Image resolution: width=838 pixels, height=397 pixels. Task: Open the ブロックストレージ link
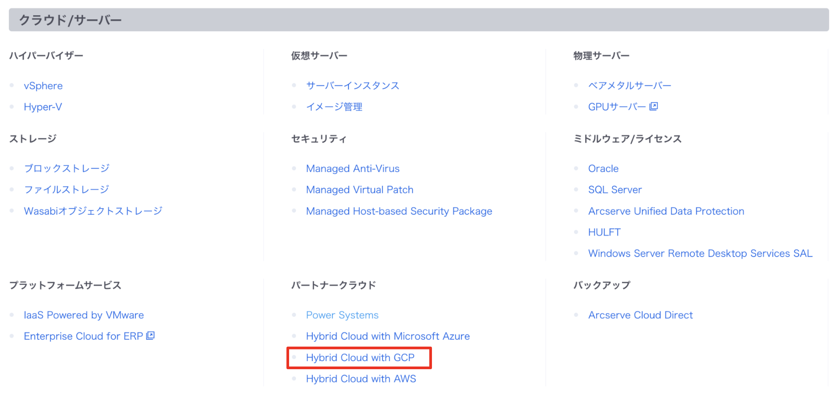[67, 168]
